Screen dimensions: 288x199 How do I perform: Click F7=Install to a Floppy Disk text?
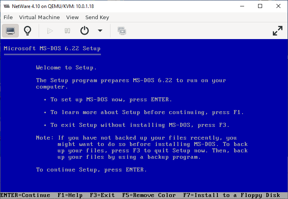point(232,195)
